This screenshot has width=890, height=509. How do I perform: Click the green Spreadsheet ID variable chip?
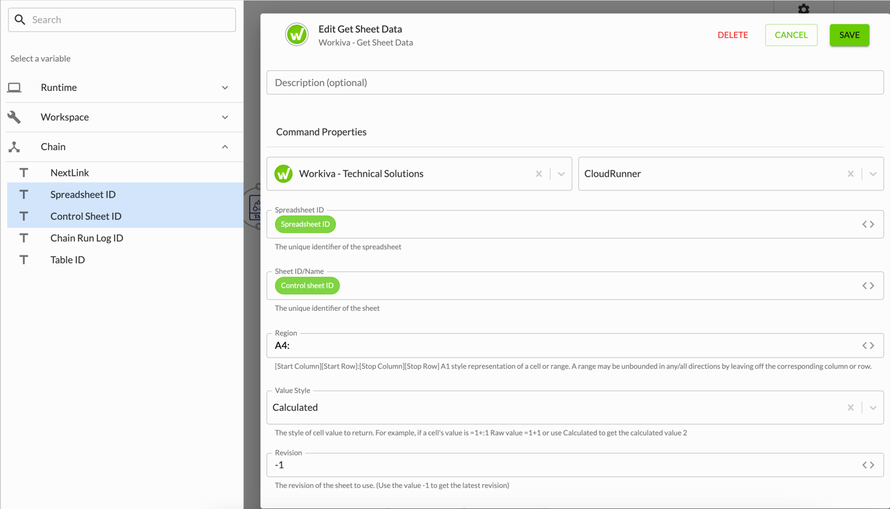coord(305,225)
